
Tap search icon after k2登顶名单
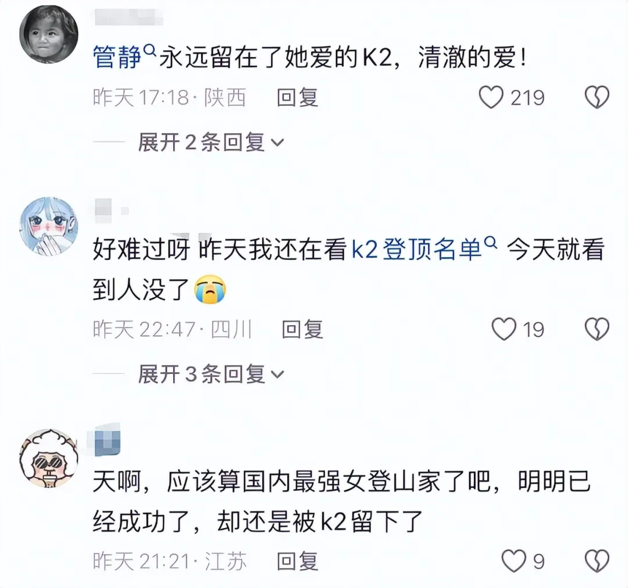click(491, 243)
